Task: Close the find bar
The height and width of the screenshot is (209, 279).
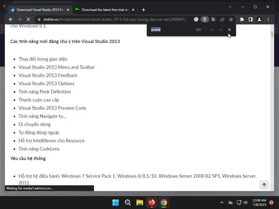Action: pyautogui.click(x=229, y=30)
